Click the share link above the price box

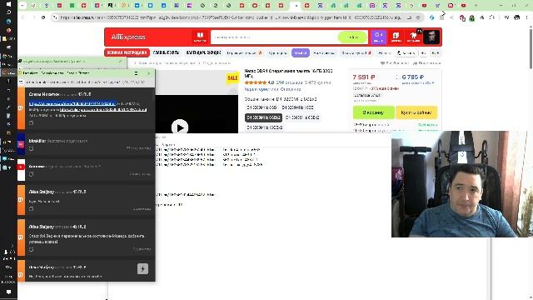(x=427, y=63)
